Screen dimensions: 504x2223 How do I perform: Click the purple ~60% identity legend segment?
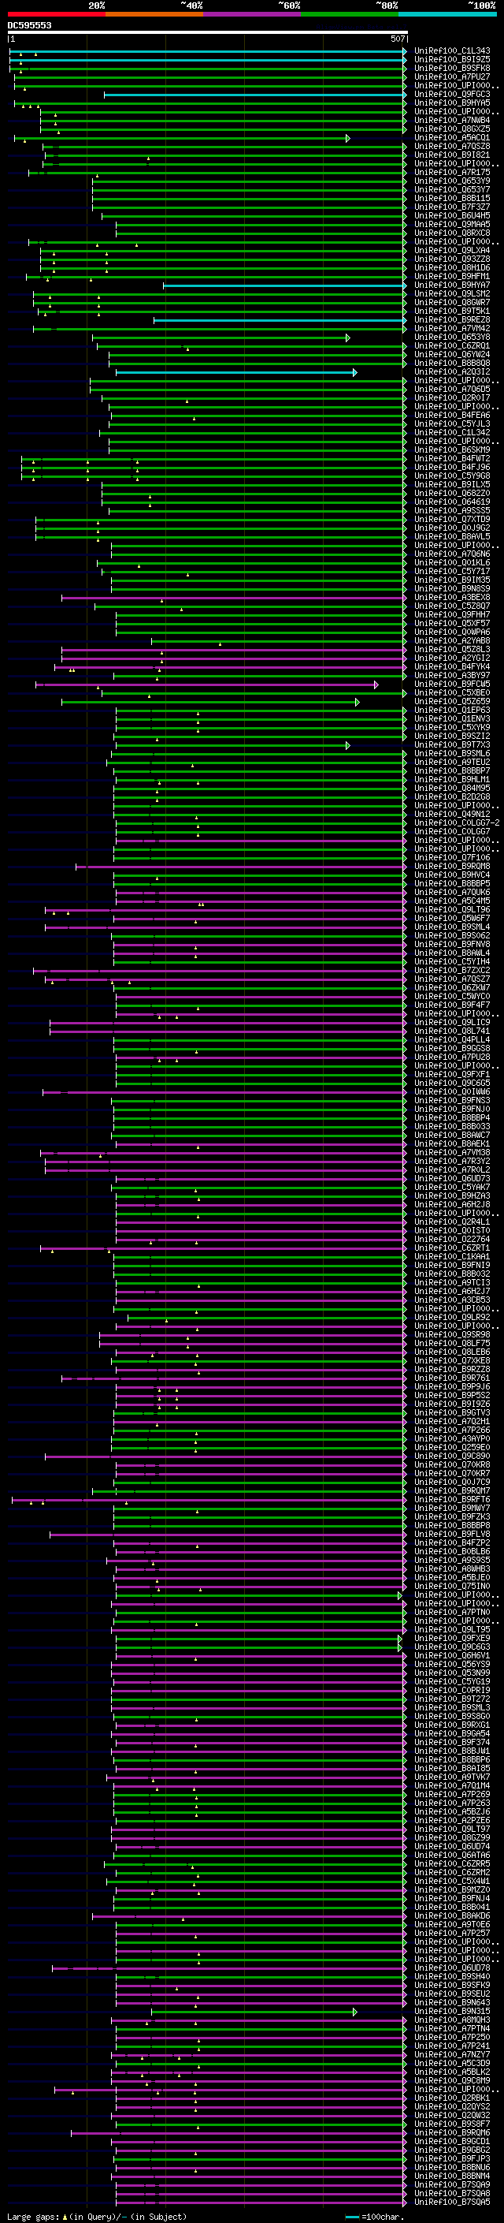(x=251, y=14)
